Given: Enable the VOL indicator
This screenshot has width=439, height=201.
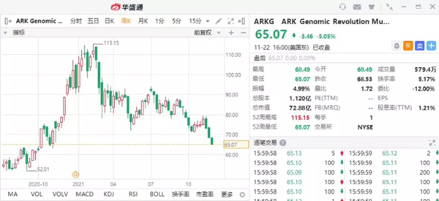Looking at the screenshot, I should tap(37, 194).
